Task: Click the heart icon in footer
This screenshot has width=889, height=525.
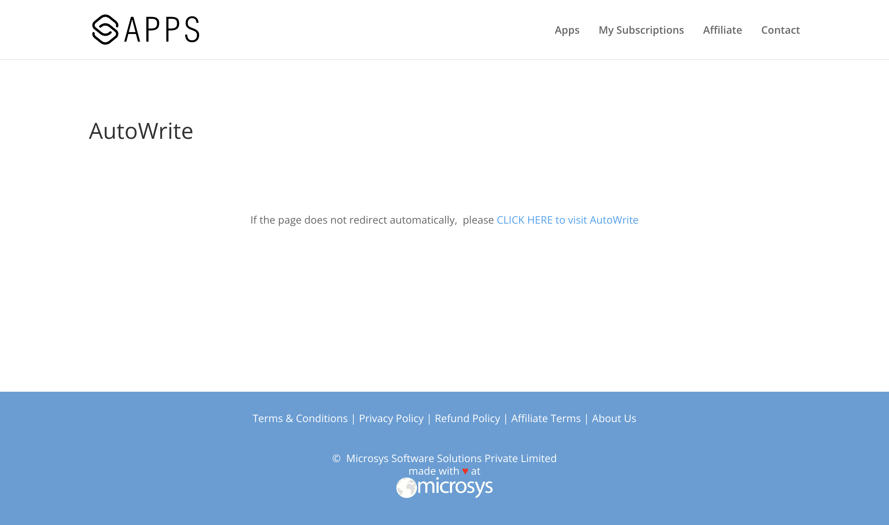Action: (x=466, y=471)
